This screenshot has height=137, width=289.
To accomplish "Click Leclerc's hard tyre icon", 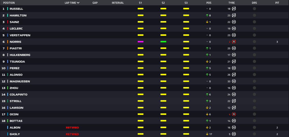I will pyautogui.click(x=234, y=28).
